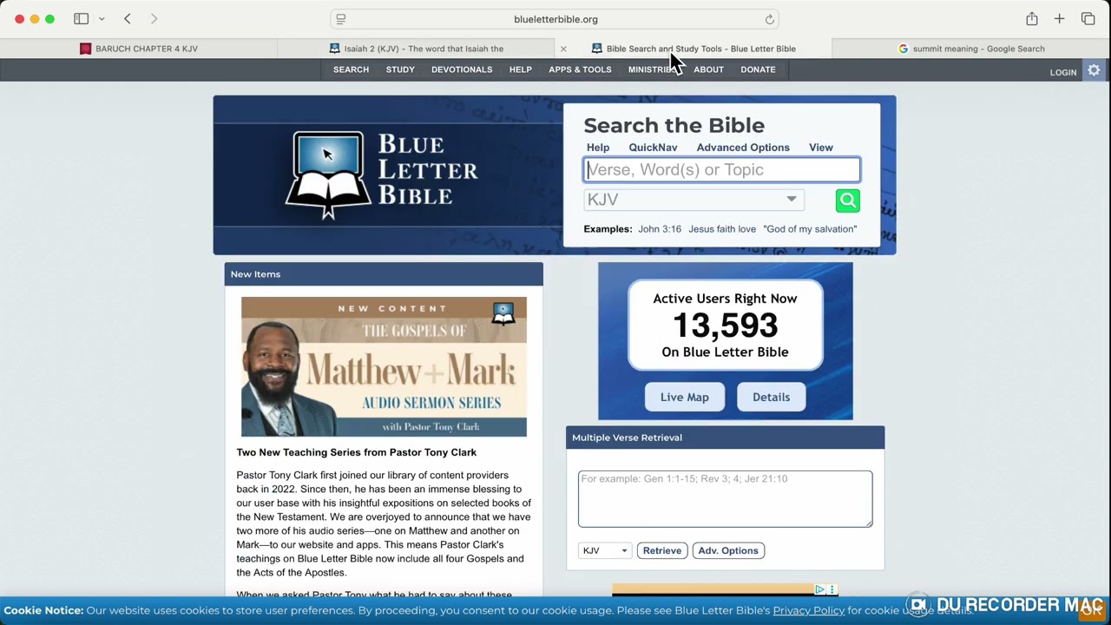Click the Blue Letter Bible logo

point(382,174)
